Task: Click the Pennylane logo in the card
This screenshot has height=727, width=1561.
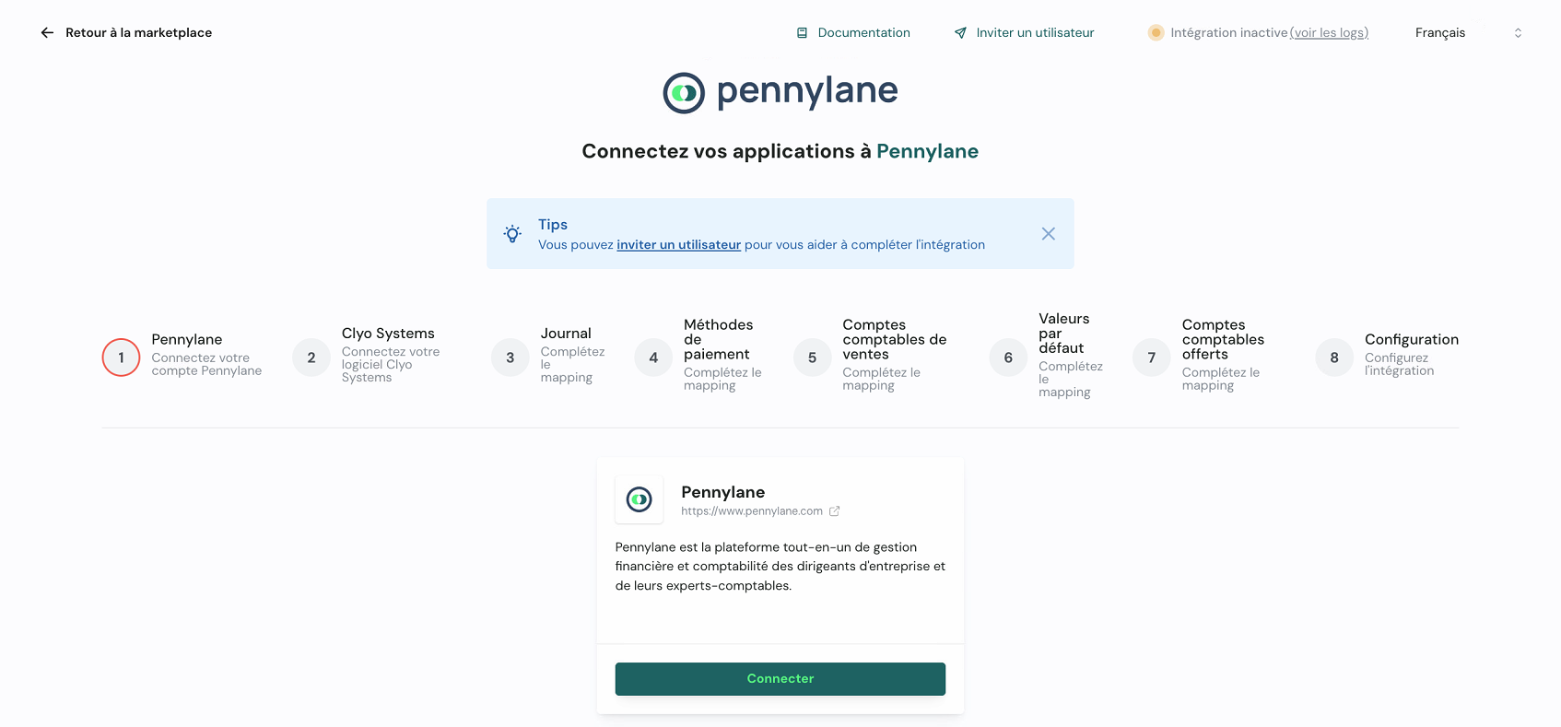Action: pos(639,499)
